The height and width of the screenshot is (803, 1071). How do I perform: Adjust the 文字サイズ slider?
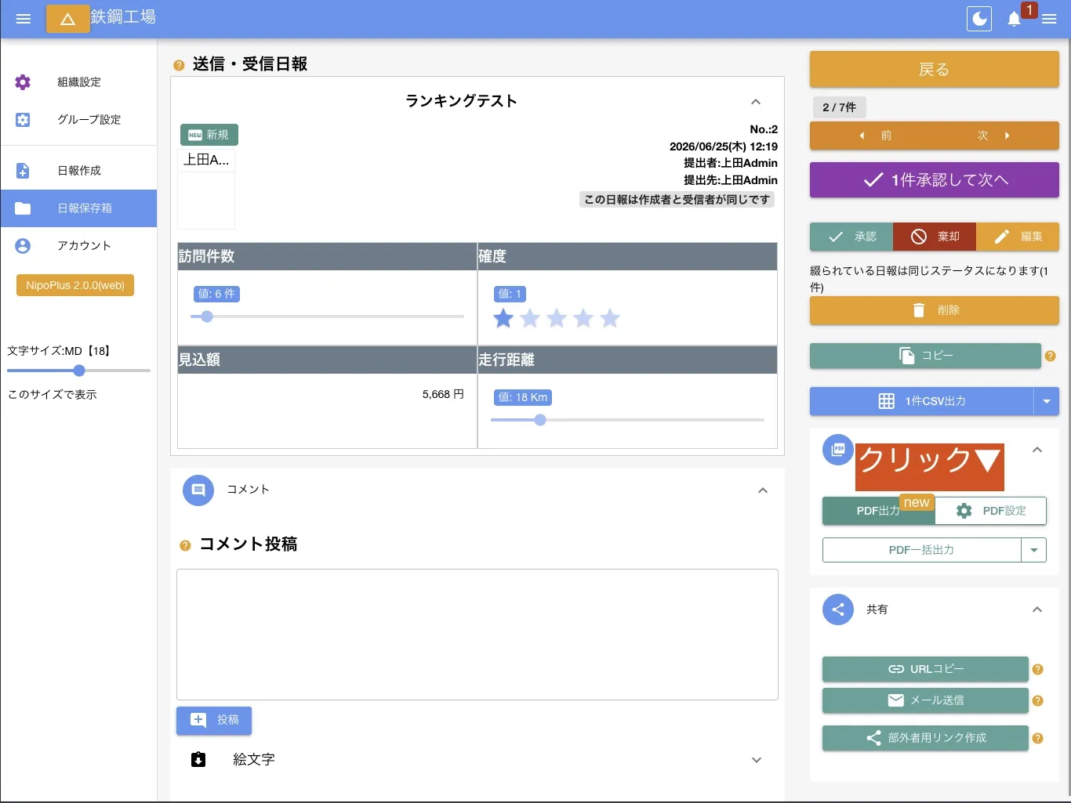coord(78,371)
